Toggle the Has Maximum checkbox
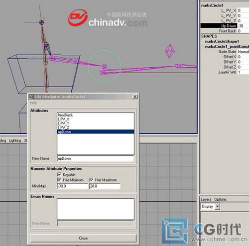 click(x=91, y=180)
